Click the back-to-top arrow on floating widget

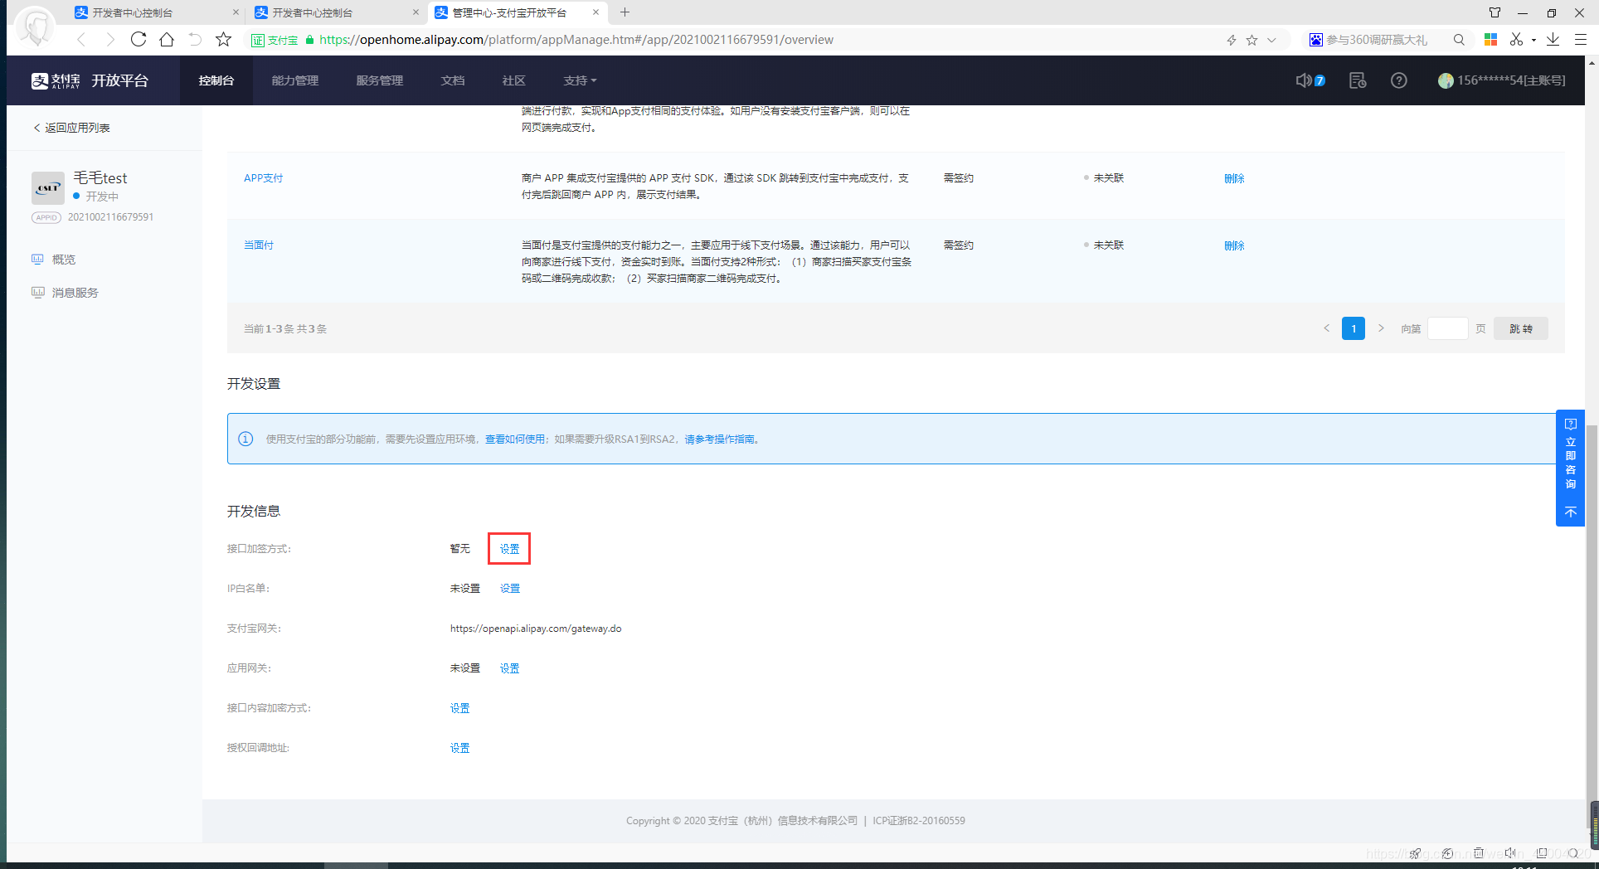[1570, 512]
